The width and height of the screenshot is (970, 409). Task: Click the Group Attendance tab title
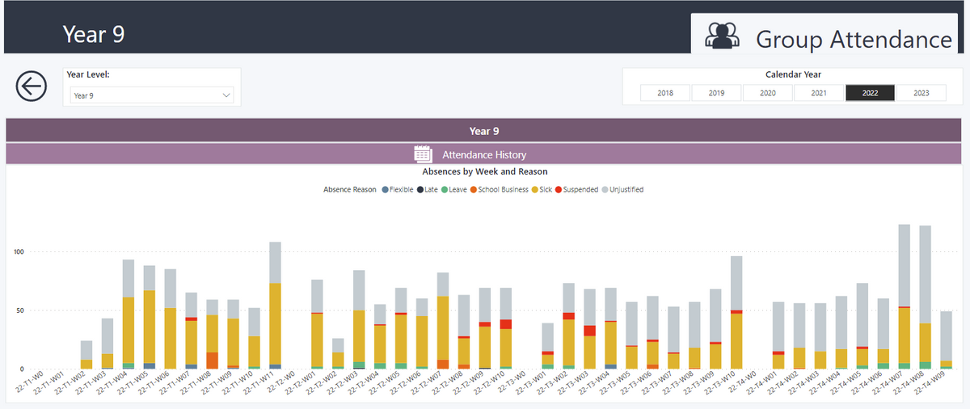853,39
